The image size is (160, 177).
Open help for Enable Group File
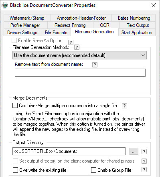[144, 170]
